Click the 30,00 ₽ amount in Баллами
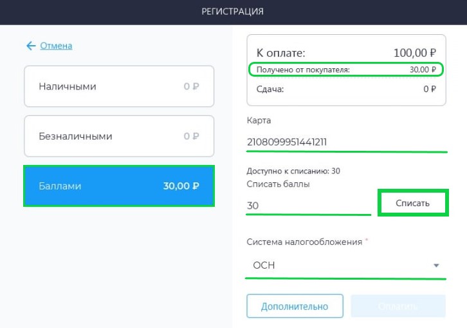 (181, 186)
